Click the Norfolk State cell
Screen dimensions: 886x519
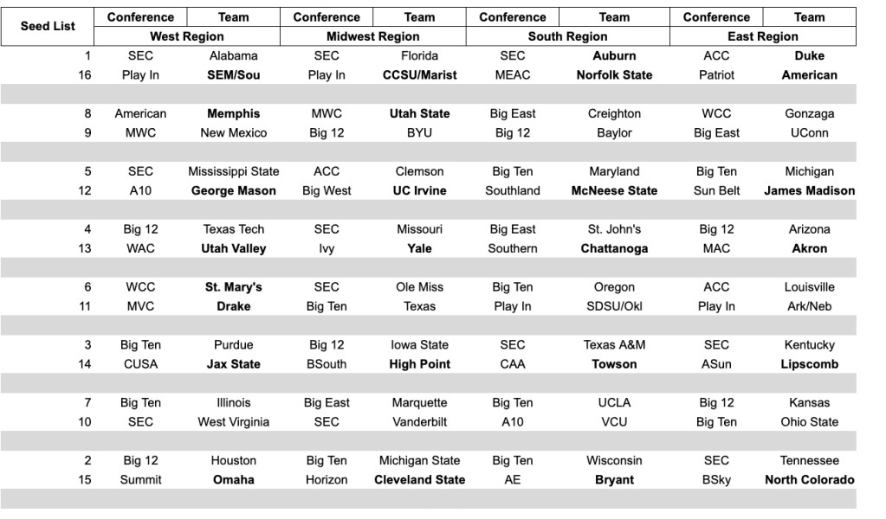point(614,75)
